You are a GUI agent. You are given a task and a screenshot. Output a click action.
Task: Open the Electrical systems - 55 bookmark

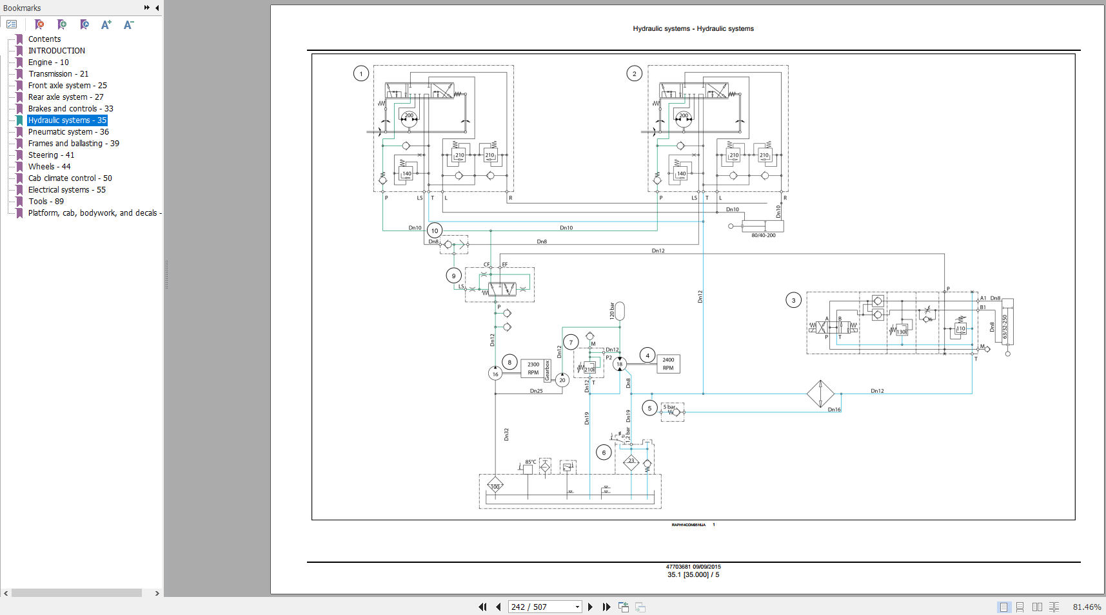[66, 190]
